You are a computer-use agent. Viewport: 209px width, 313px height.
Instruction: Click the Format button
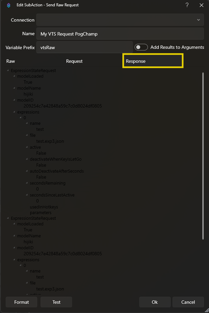click(22, 302)
